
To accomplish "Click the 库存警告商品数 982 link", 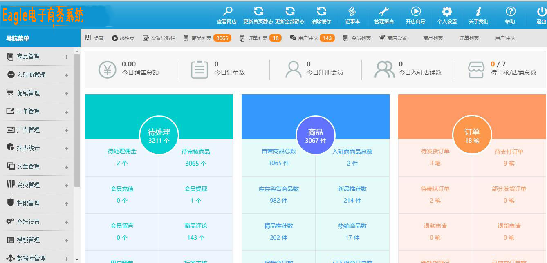I will click(x=278, y=200).
